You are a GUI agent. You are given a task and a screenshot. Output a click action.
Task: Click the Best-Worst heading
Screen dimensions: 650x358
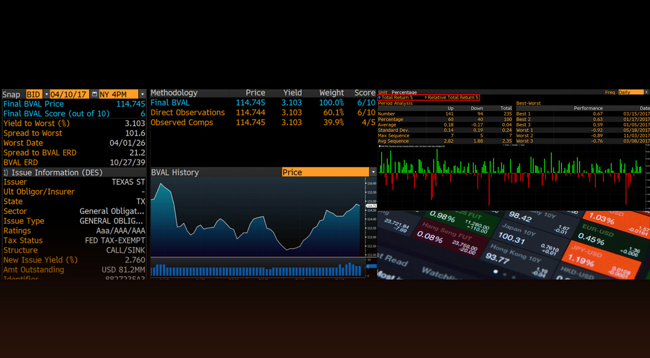pos(528,103)
